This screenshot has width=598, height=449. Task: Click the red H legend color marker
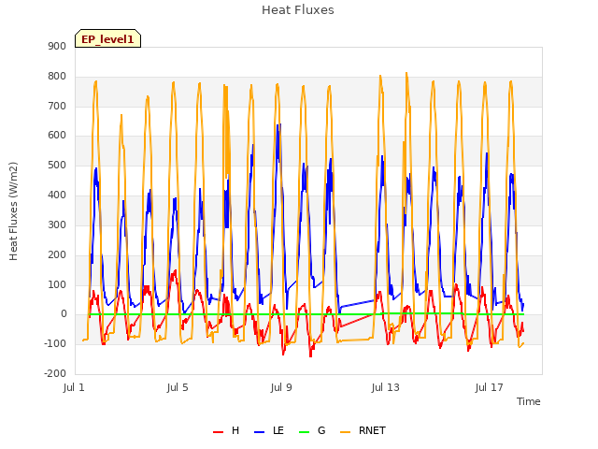[218, 432]
